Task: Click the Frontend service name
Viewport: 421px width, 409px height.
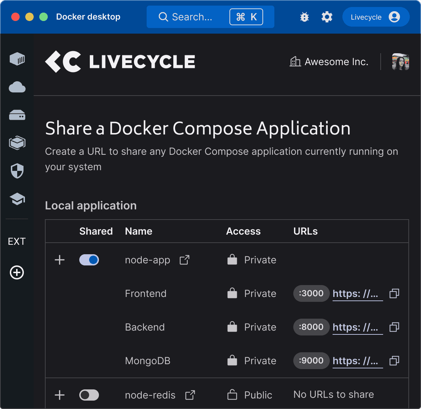Action: click(146, 293)
